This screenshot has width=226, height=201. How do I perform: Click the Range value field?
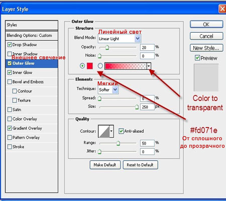point(147,143)
